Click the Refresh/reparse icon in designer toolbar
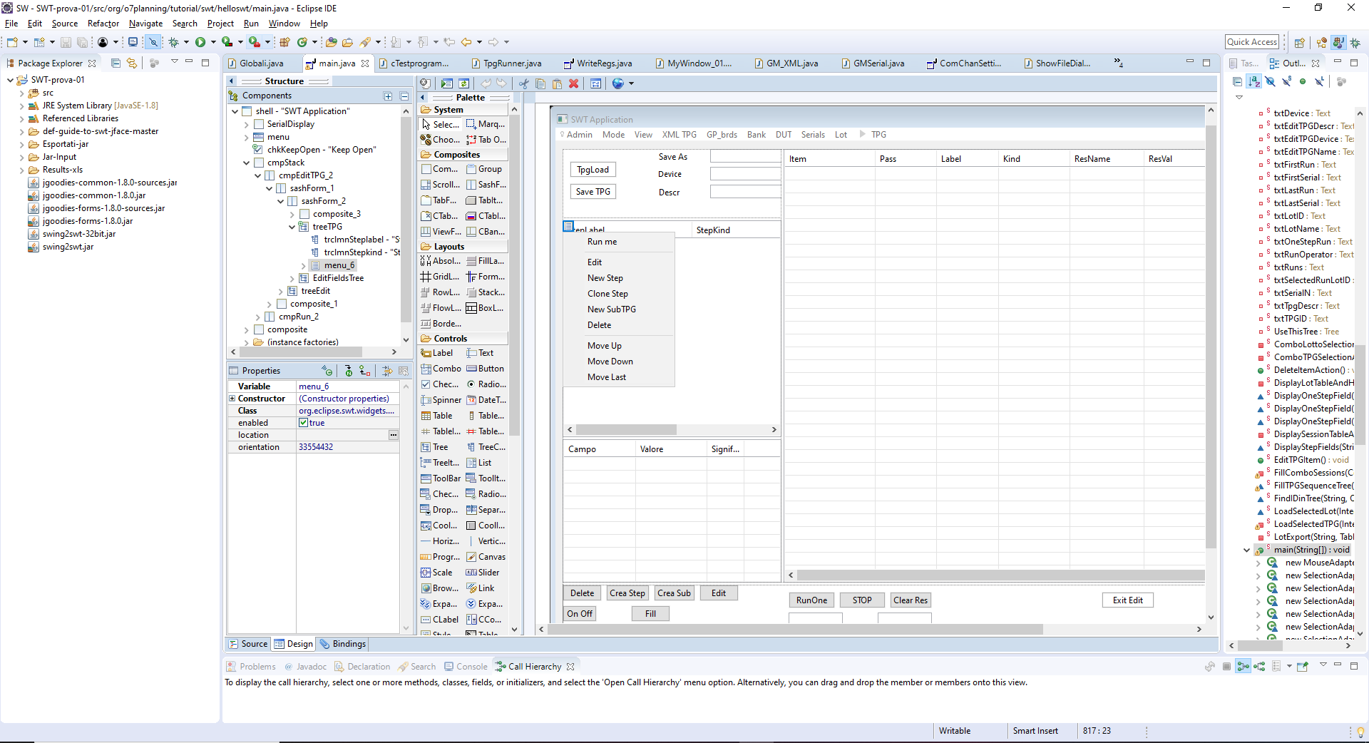This screenshot has width=1369, height=743. [464, 83]
